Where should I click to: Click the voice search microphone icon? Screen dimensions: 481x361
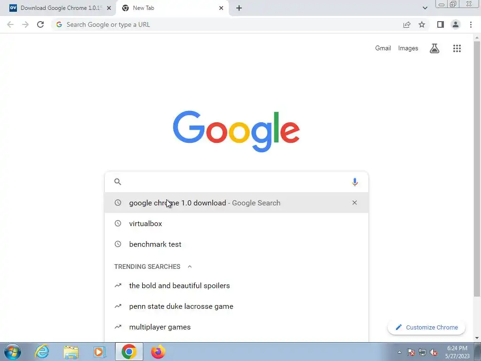pyautogui.click(x=355, y=182)
